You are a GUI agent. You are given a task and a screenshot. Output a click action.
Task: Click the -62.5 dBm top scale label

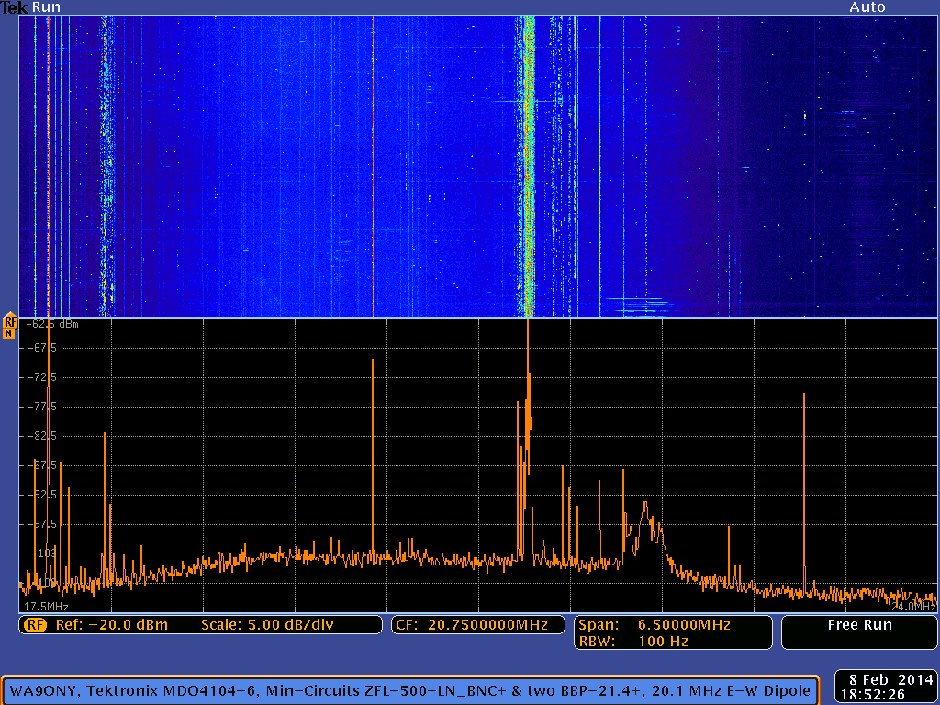[x=51, y=324]
